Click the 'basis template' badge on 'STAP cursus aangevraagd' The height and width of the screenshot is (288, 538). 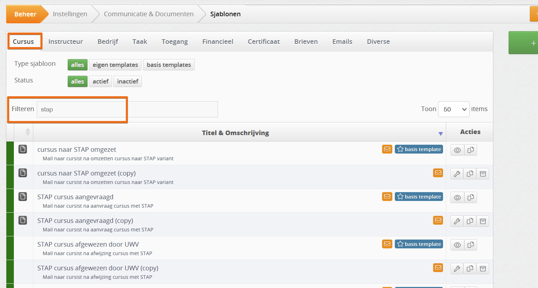[419, 197]
